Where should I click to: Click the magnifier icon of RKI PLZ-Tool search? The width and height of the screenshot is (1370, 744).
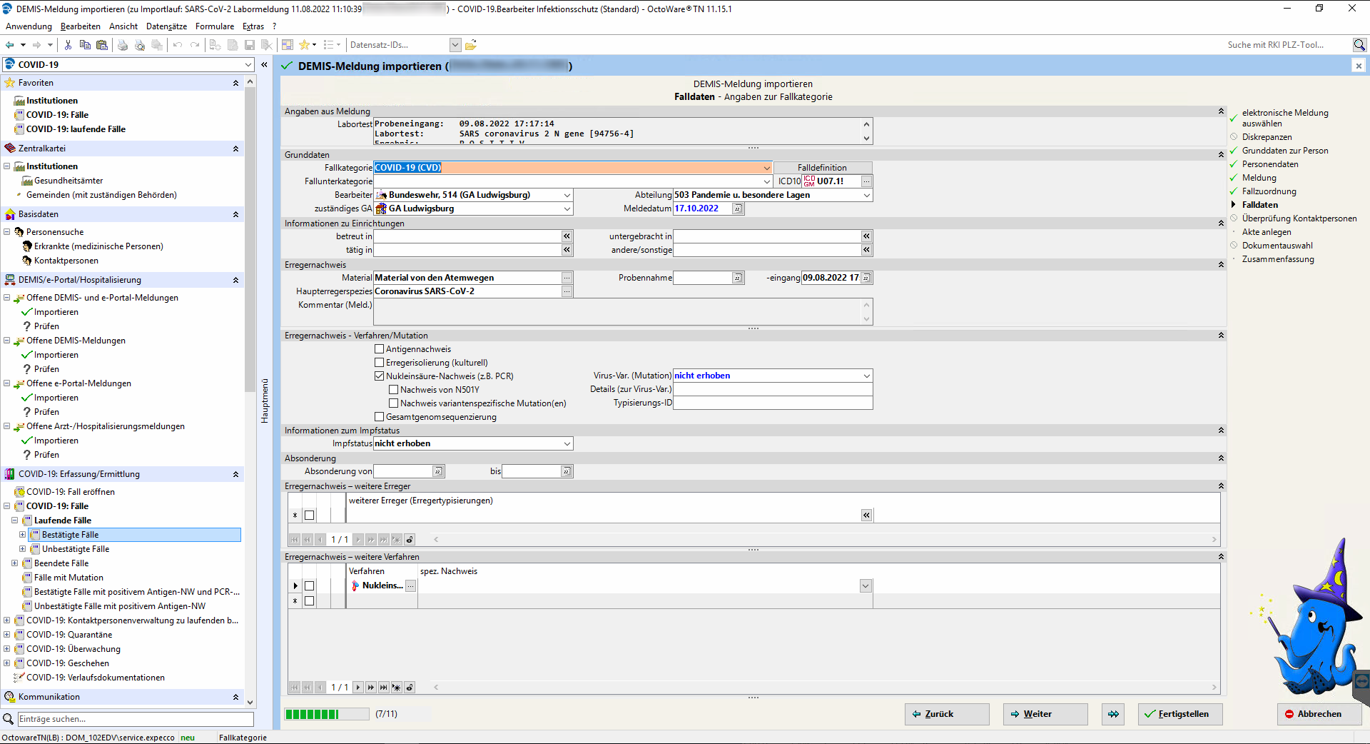pyautogui.click(x=1359, y=45)
